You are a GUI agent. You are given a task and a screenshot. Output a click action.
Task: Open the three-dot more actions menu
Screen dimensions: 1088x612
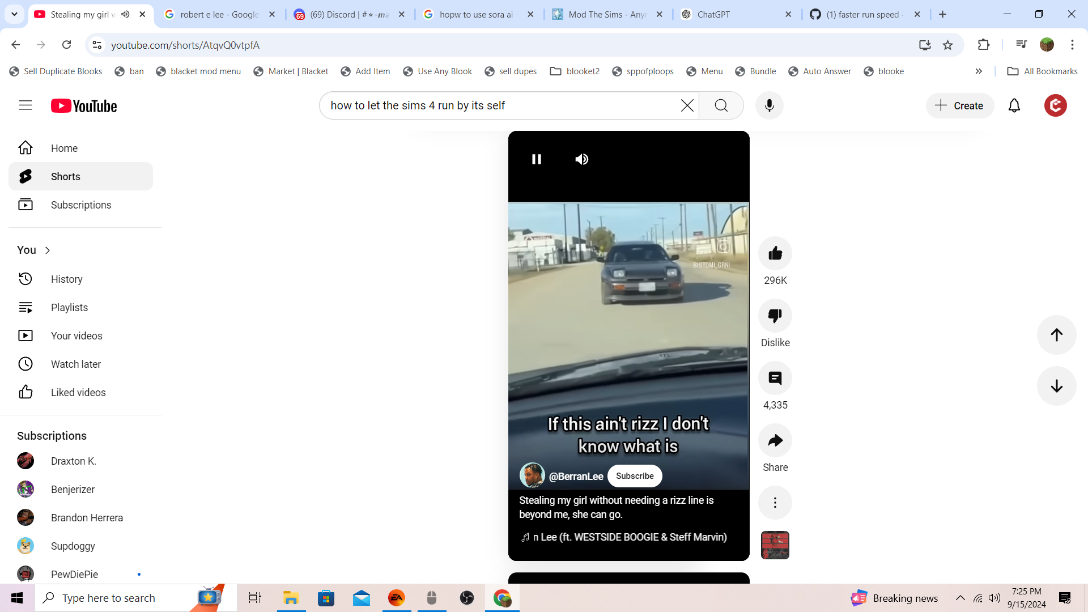pos(775,503)
